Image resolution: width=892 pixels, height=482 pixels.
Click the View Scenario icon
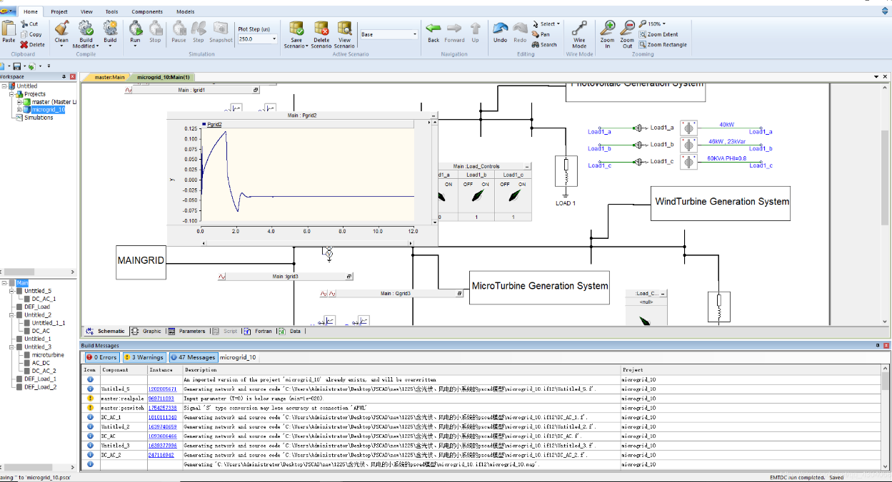[x=344, y=28]
